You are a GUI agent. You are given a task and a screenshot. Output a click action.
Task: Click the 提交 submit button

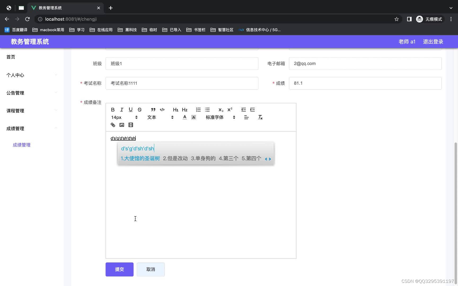click(x=120, y=269)
